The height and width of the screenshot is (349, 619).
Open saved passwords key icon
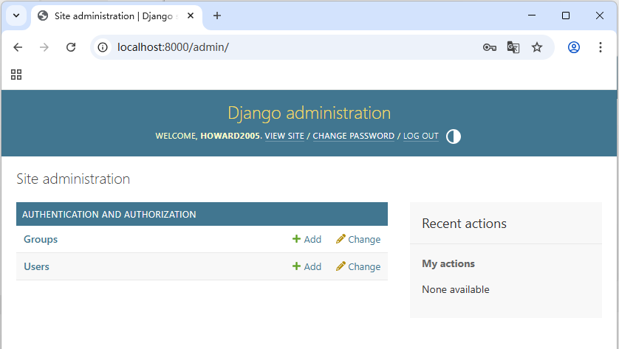point(490,47)
